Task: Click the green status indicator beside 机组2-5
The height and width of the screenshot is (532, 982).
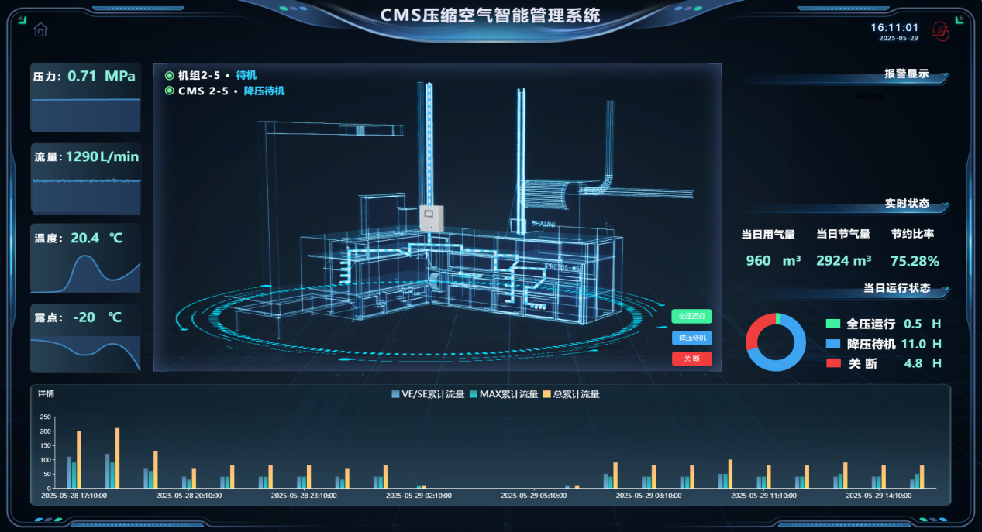Action: 170,75
